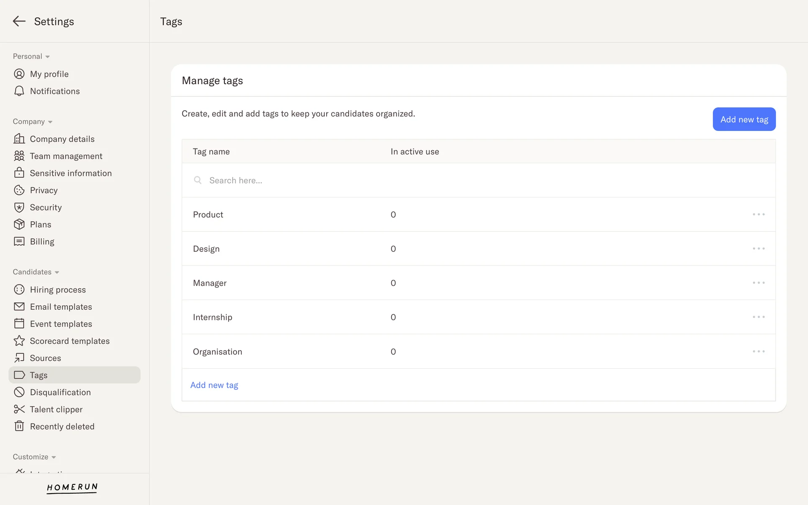Screen dimensions: 808x505
Task: Click Add new tag link below table
Action: click(214, 385)
